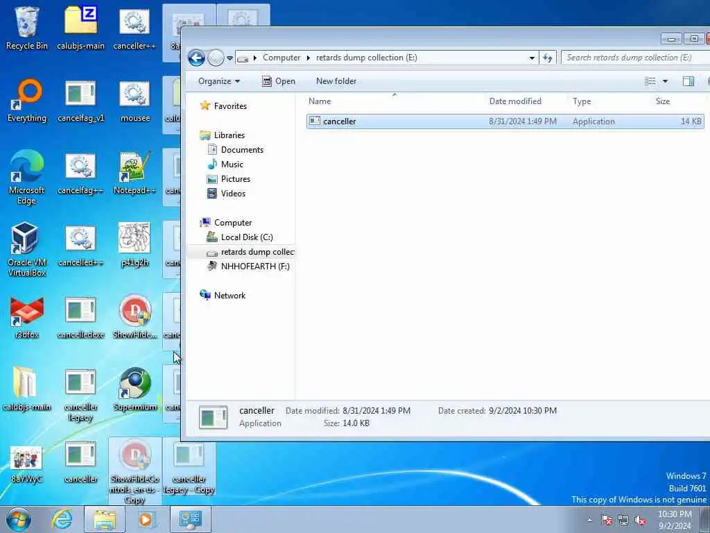Sort by the Size column header
The image size is (710, 533).
coord(678,101)
